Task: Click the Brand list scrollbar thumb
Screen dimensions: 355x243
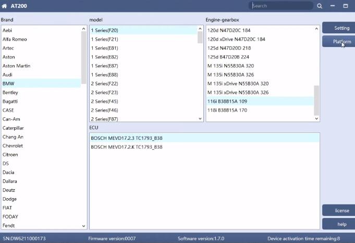Action: click(83, 57)
